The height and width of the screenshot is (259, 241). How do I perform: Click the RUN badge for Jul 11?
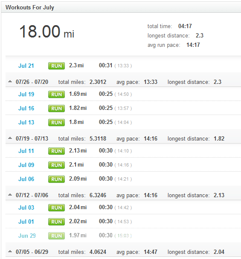[x=56, y=151]
